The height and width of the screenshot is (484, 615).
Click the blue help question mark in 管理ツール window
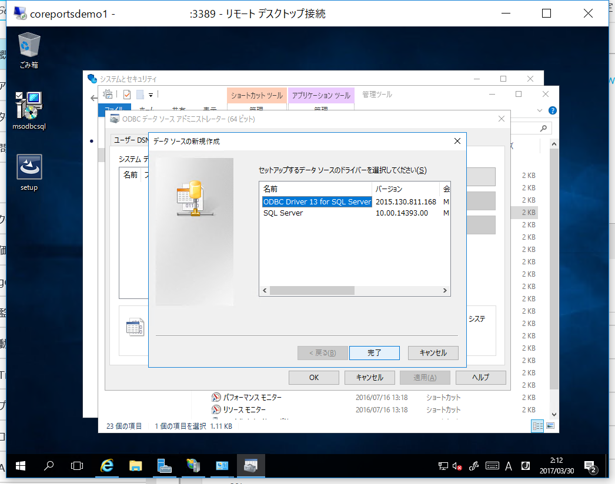(553, 110)
